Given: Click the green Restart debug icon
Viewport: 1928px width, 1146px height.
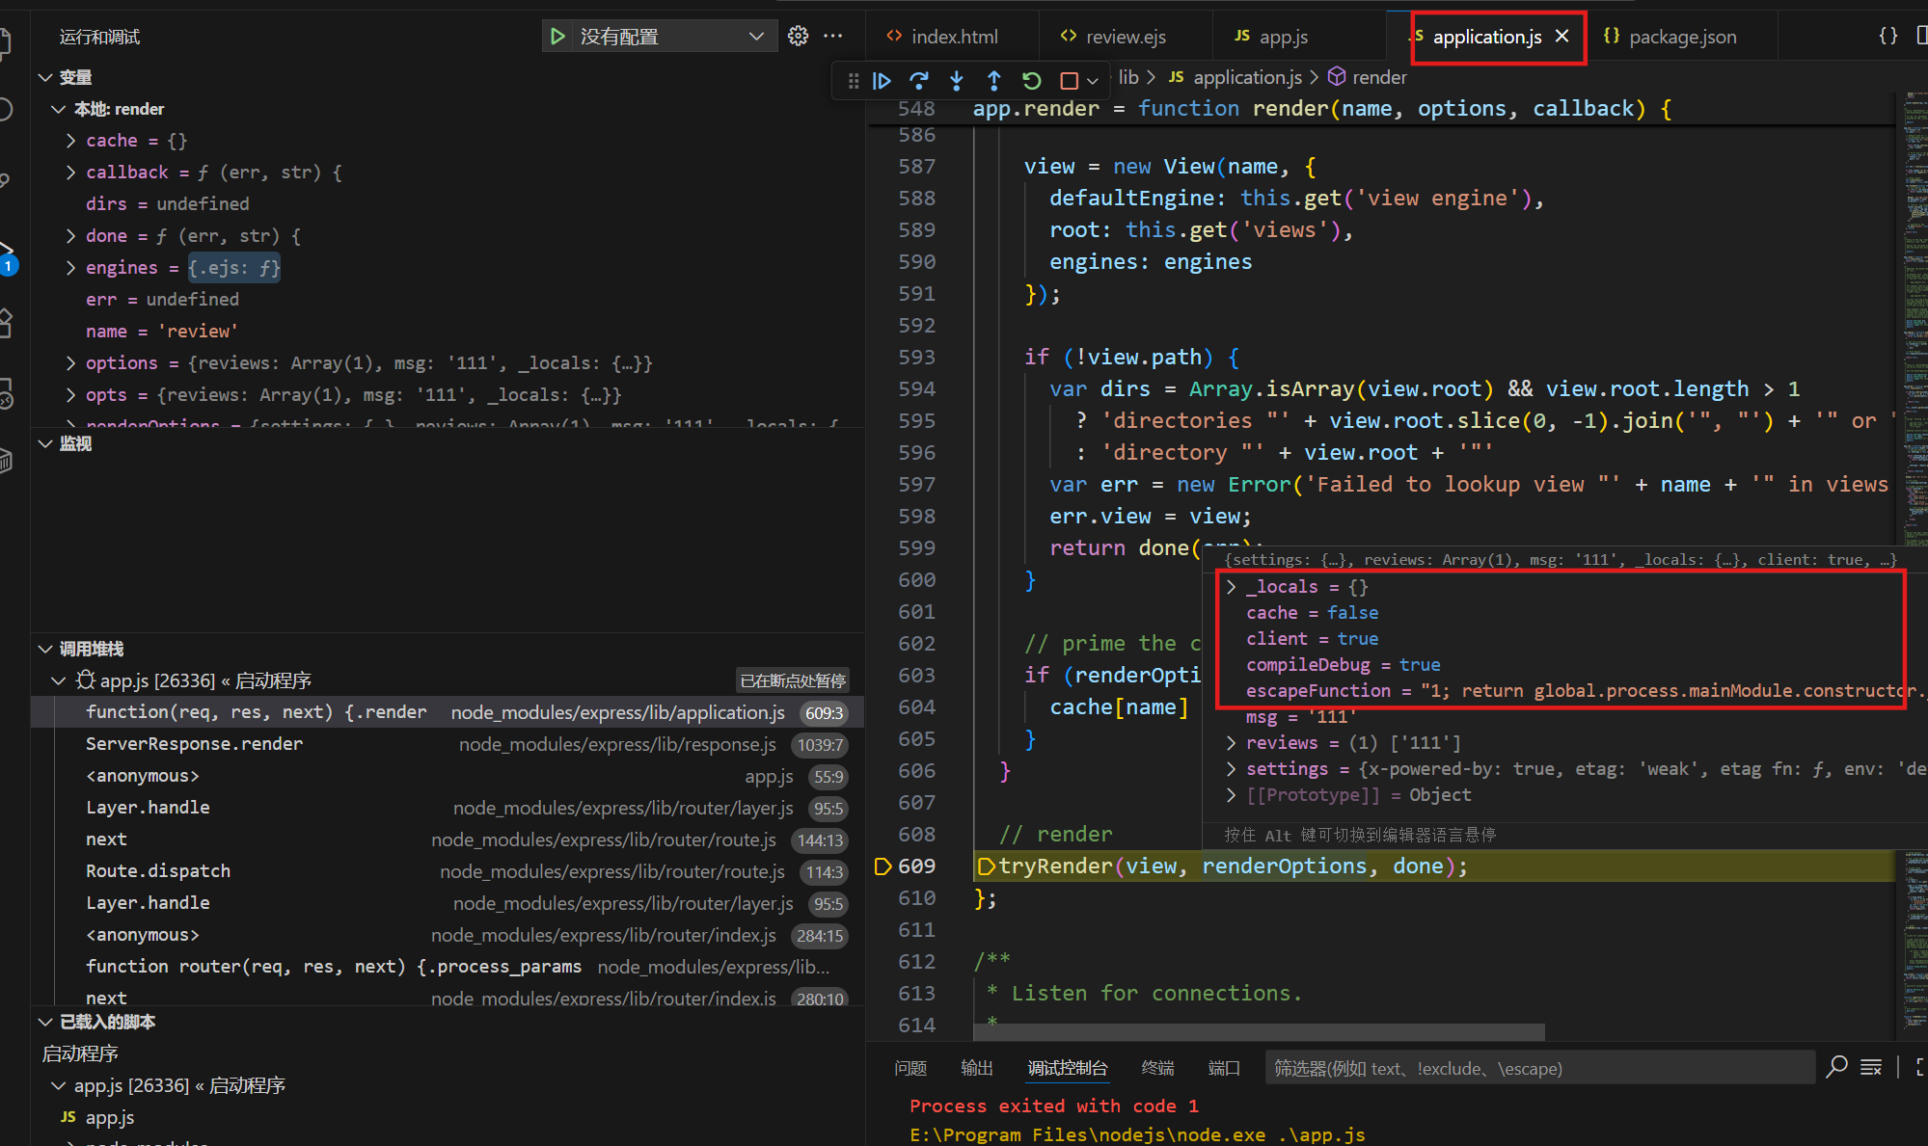Looking at the screenshot, I should 1031,81.
